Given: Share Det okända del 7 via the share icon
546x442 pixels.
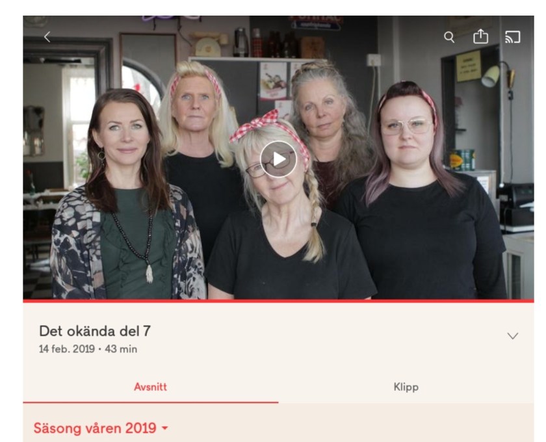Looking at the screenshot, I should (480, 36).
